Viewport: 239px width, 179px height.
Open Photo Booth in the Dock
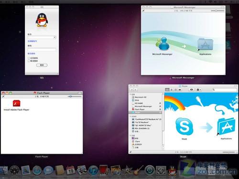pyautogui.click(x=104, y=170)
